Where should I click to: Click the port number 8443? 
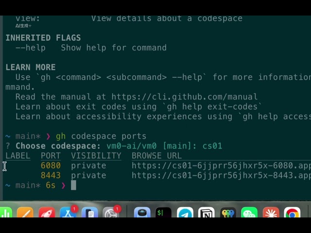click(x=51, y=175)
